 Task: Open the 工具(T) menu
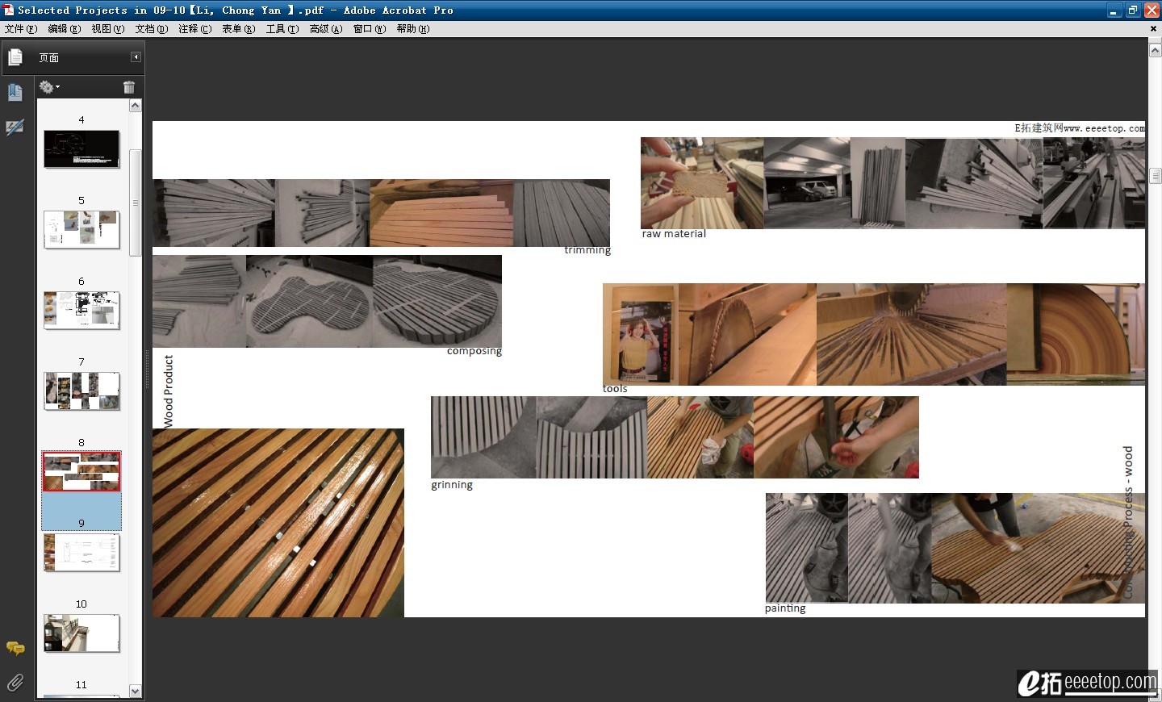(282, 29)
